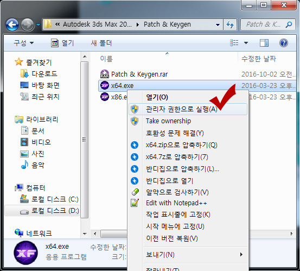Click the folder icon in address bar
300x271 pixels.
48,24
